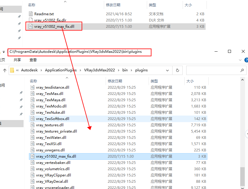Image resolution: width=248 pixels, height=189 pixels.
Task: Show hidden breadcrumb path with double chevron
Action: point(17,70)
